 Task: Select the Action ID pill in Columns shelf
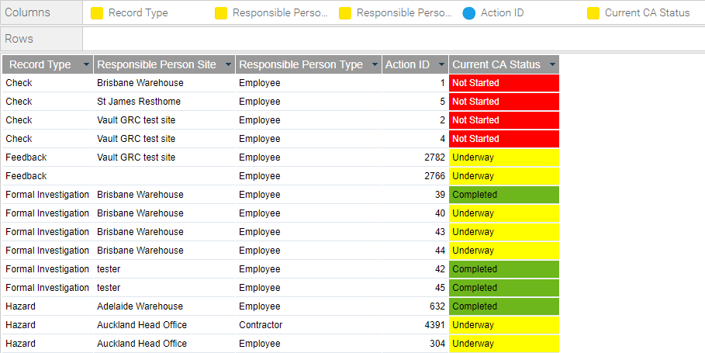coord(494,13)
